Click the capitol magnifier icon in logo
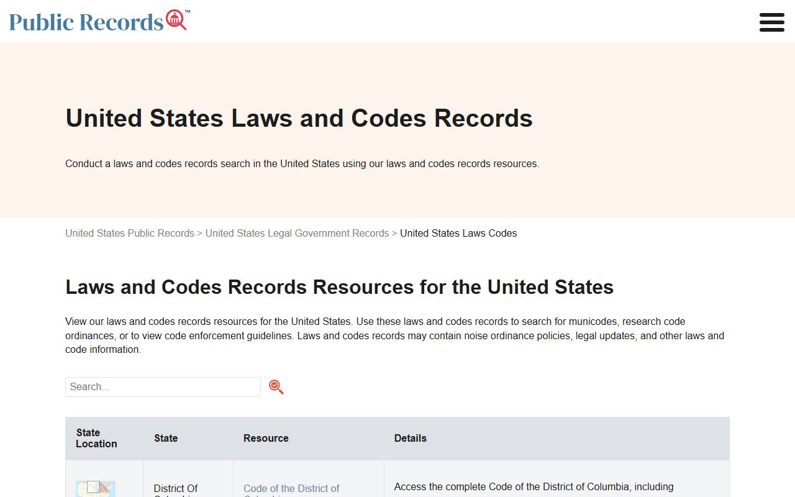Image resolution: width=795 pixels, height=497 pixels. (176, 20)
